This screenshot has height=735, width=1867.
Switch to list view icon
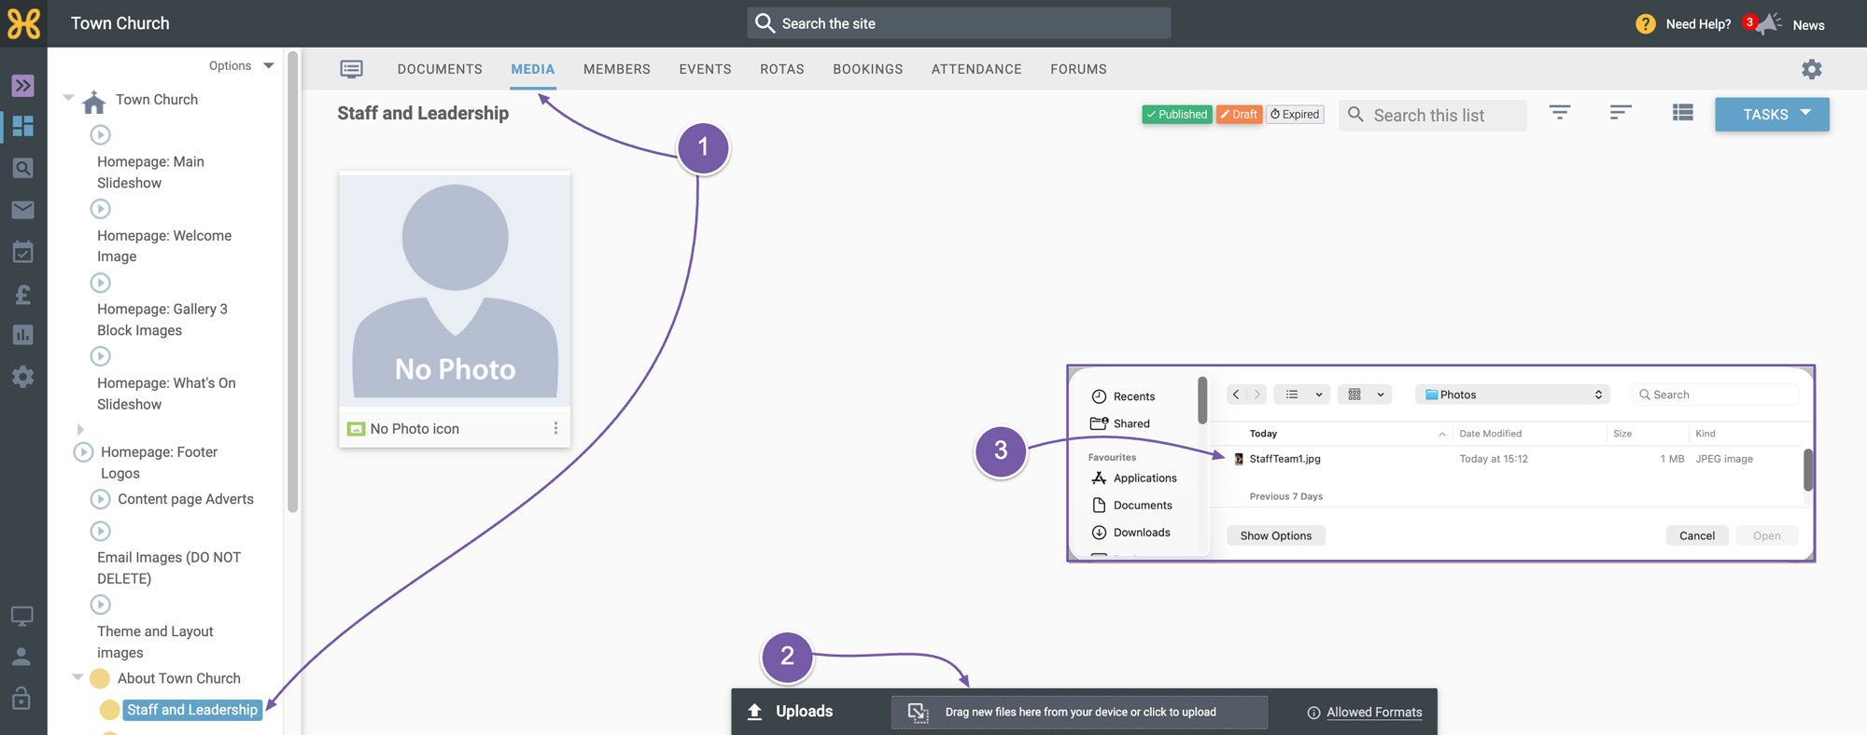(x=1682, y=113)
